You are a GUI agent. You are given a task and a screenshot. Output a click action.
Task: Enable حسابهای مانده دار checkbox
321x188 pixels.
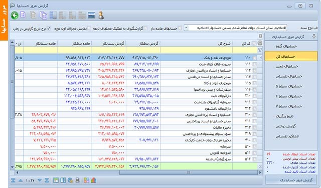point(180,28)
